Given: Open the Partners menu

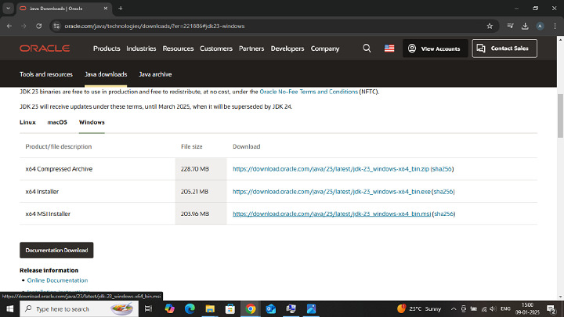Looking at the screenshot, I should (251, 49).
